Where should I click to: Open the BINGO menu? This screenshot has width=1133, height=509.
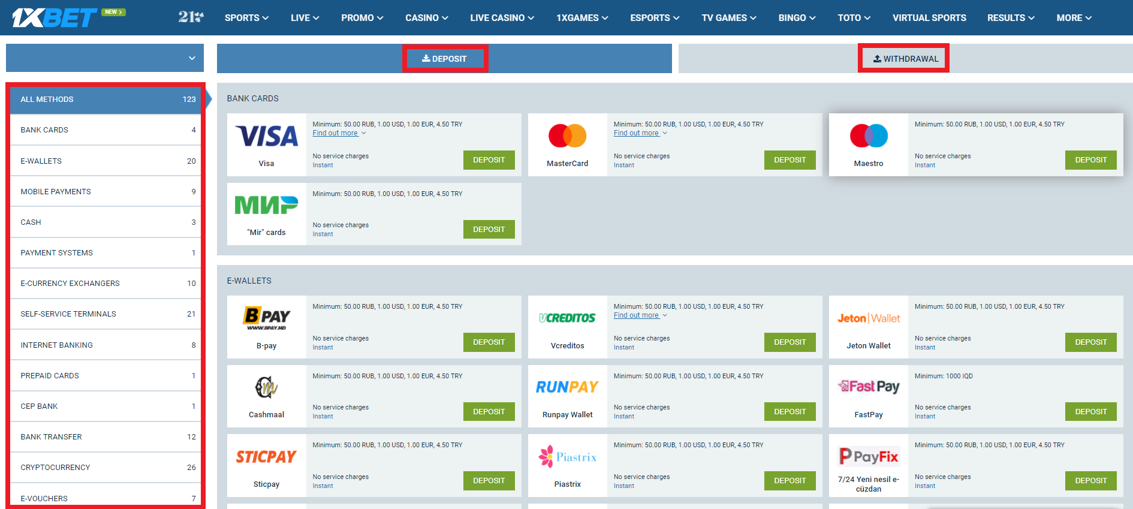[x=797, y=18]
